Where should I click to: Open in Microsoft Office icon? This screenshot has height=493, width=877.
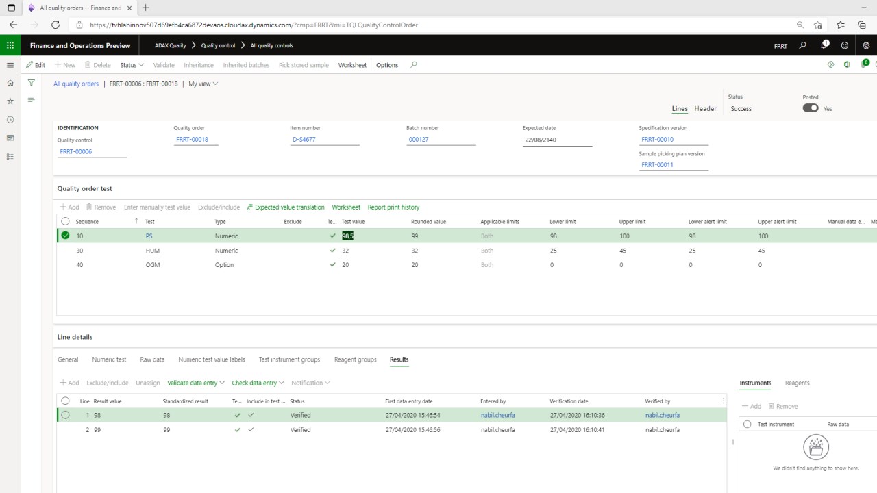click(x=848, y=65)
